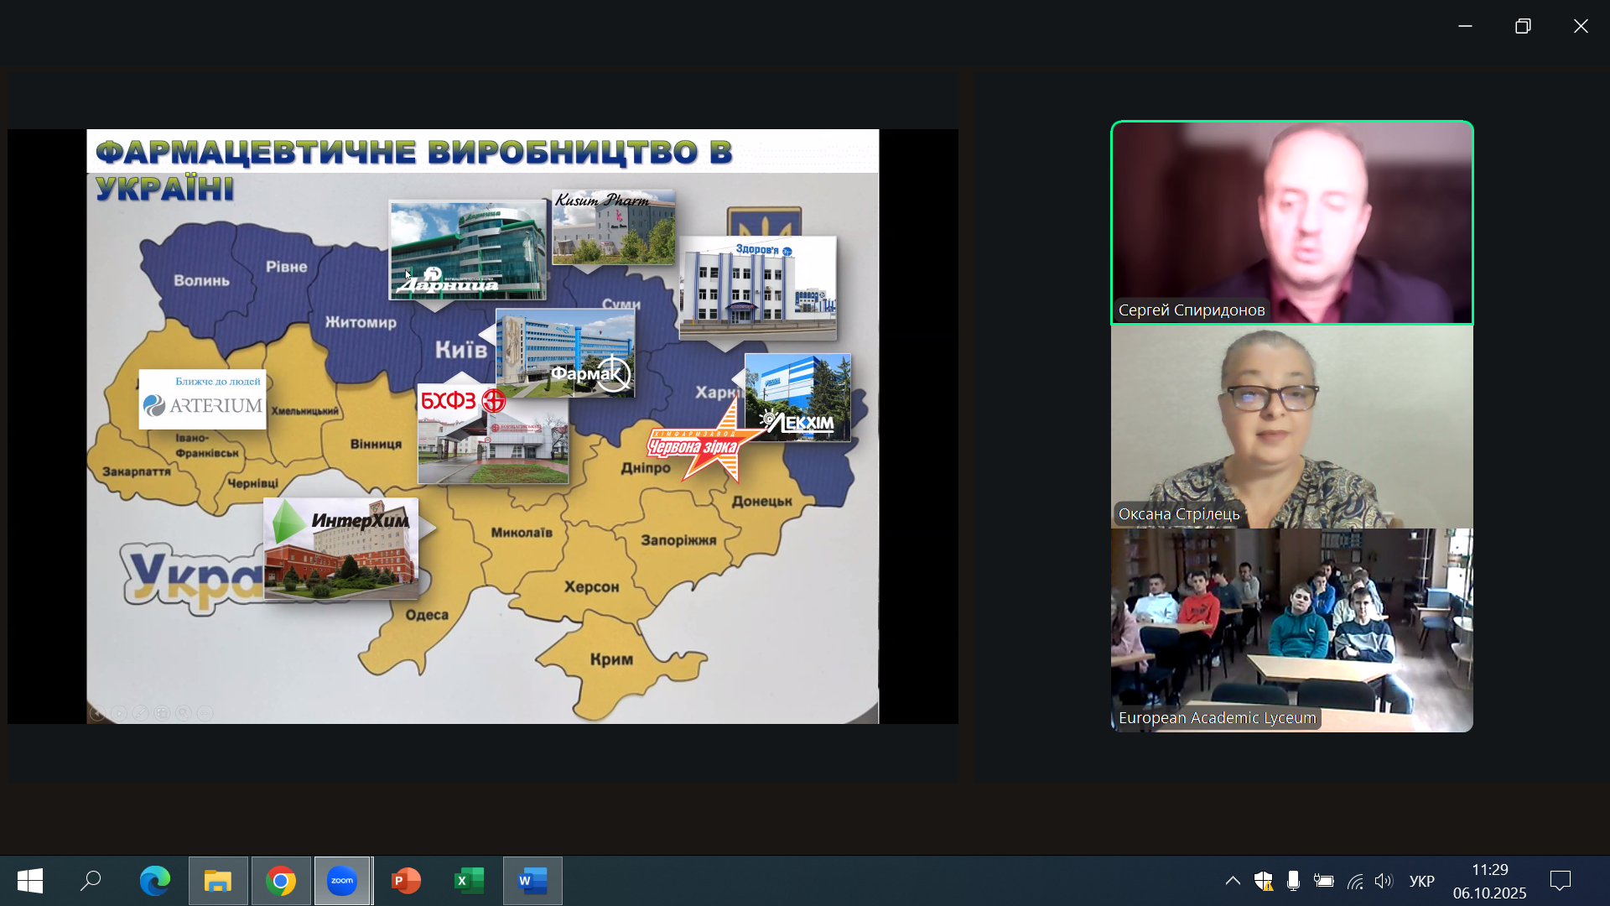Open Excel from the taskbar

[x=469, y=881]
